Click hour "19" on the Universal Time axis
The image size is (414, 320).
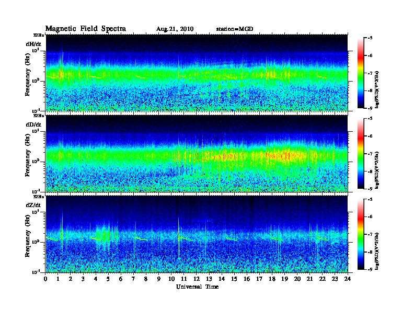coord(284,279)
